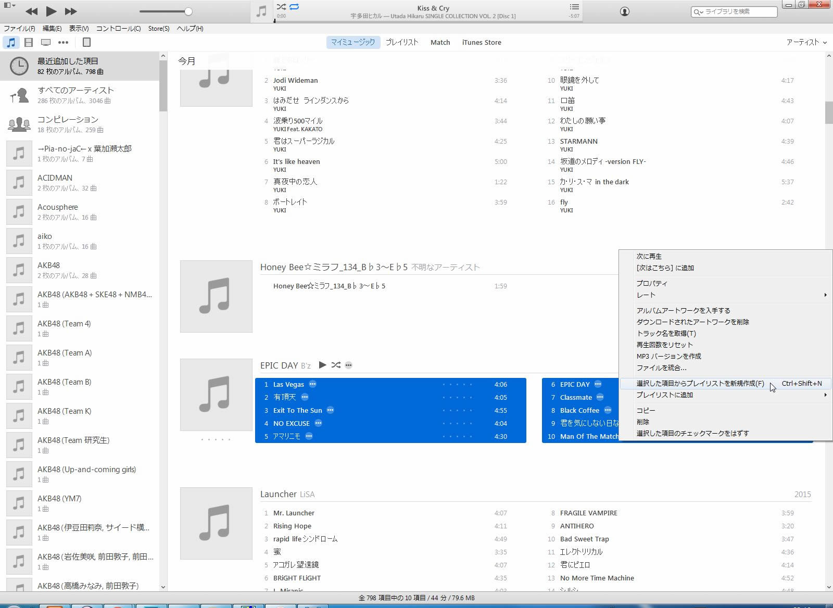Choose 選択した項目のチェックマークをはずす
Viewport: 833px width, 608px height.
(x=726, y=433)
